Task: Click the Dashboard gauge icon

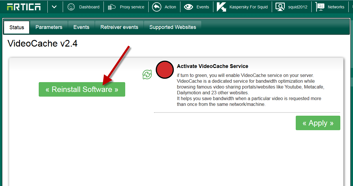Action: click(x=71, y=7)
